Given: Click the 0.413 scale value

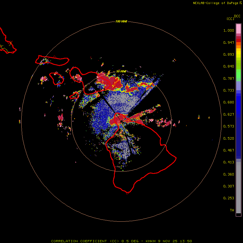Looking at the screenshot, I should click(x=229, y=162).
